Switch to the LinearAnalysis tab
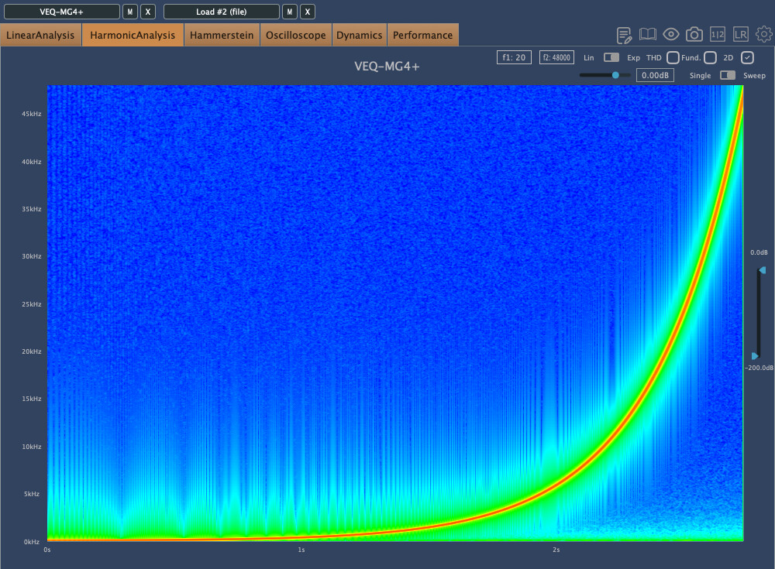 (40, 35)
